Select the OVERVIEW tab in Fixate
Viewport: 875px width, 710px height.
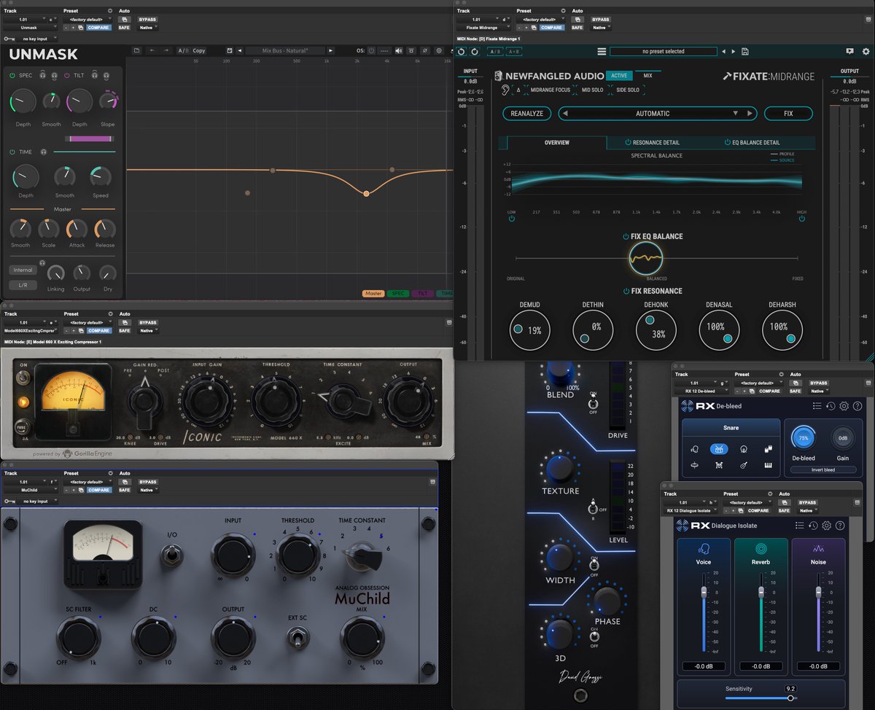(x=557, y=143)
